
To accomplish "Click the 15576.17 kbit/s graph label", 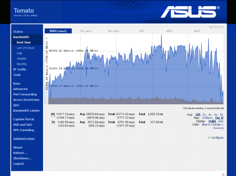I will pyautogui.click(x=73, y=86).
